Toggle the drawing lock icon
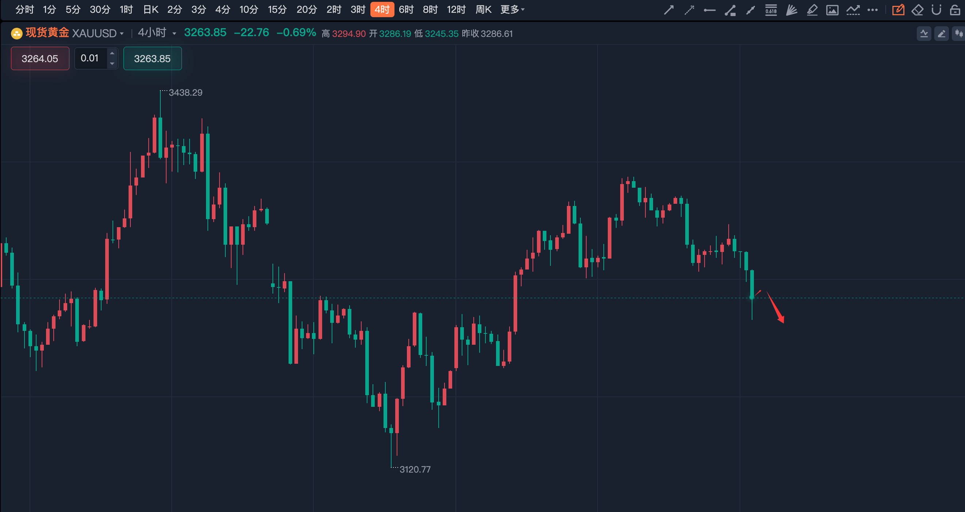The height and width of the screenshot is (512, 965). point(955,10)
